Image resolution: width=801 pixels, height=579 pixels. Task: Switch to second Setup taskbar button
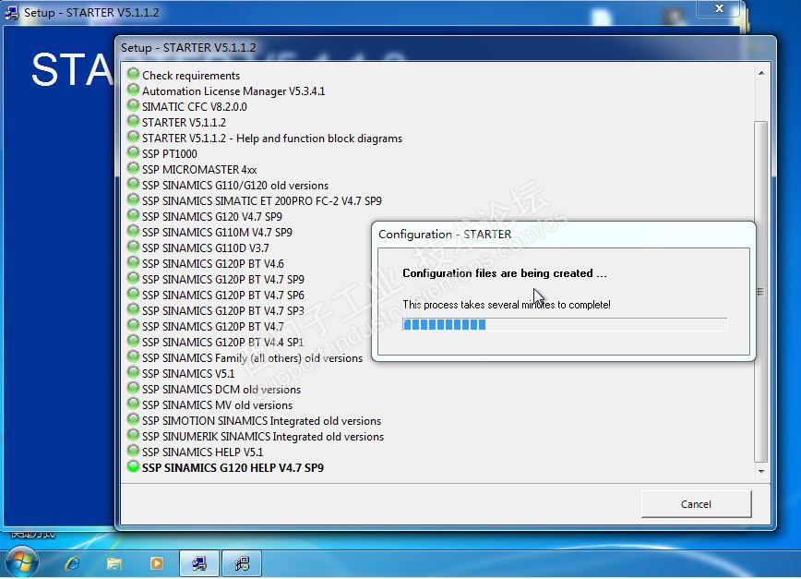[242, 563]
